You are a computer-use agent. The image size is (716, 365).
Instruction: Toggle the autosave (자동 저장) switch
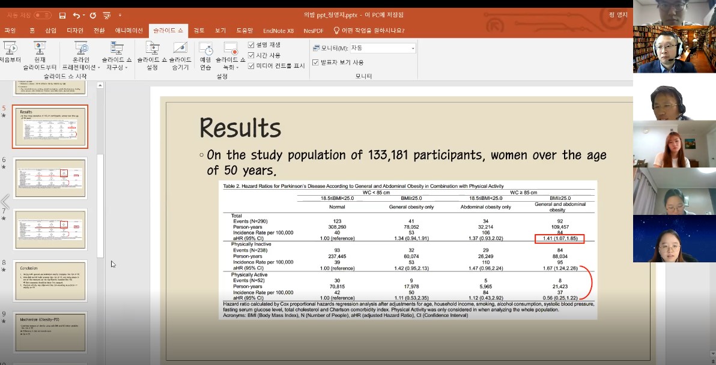coord(43,16)
